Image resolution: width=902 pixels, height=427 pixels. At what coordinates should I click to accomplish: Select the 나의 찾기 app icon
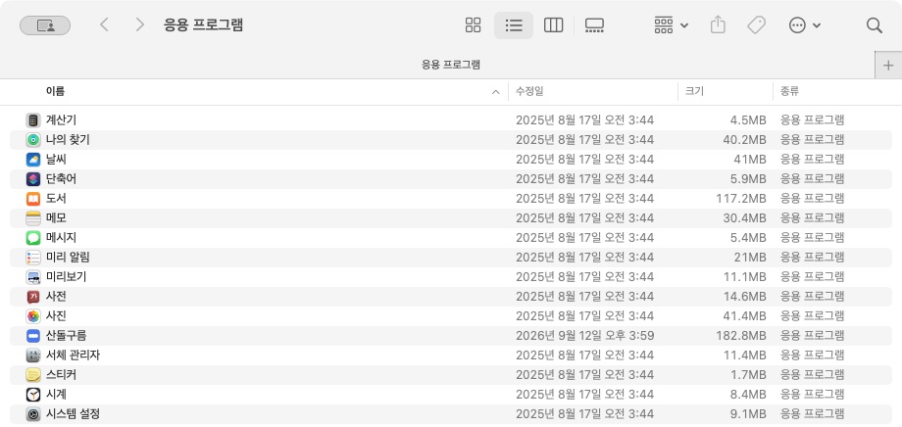(x=33, y=140)
